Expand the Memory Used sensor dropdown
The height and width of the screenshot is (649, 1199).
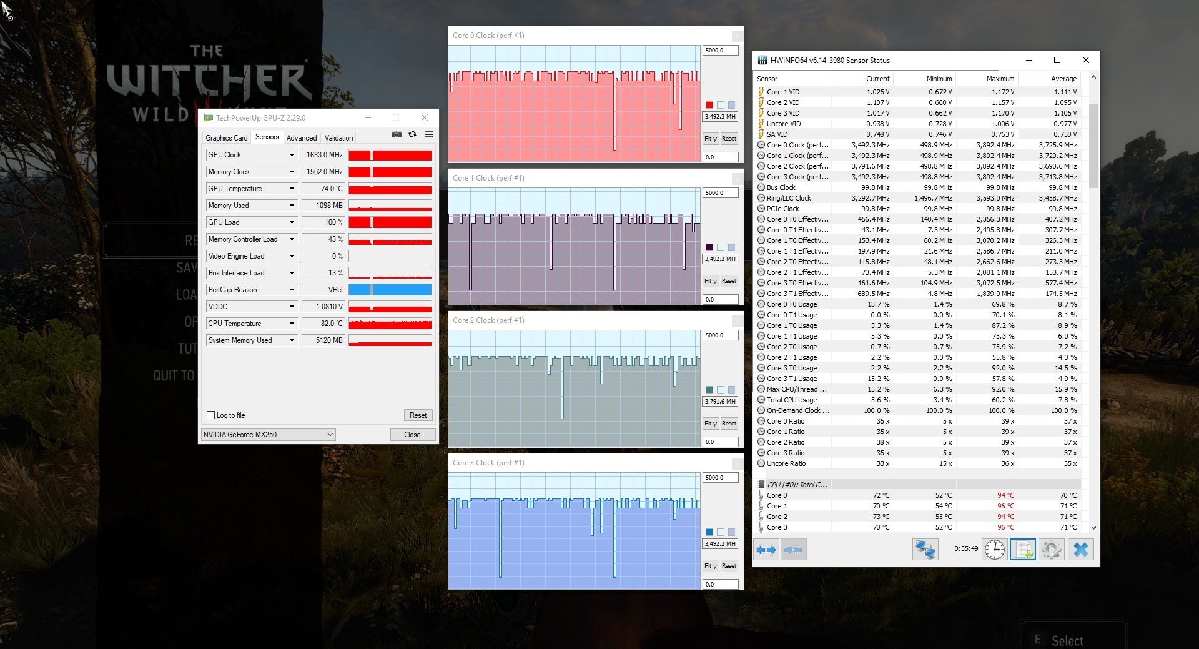pyautogui.click(x=291, y=206)
